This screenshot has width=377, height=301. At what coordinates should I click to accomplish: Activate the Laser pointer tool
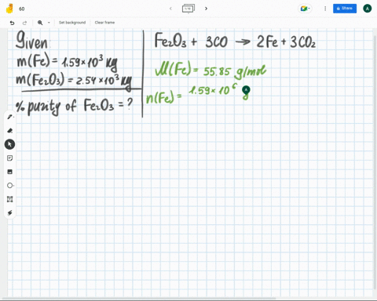tap(9, 213)
